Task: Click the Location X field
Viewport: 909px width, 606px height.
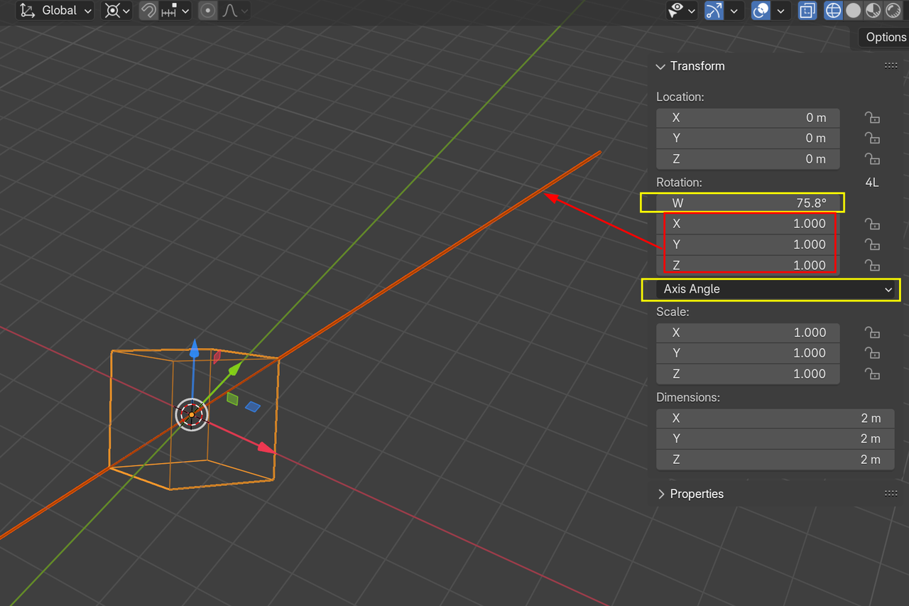Action: (748, 118)
